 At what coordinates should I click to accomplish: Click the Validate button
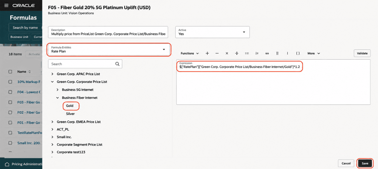coord(362,54)
